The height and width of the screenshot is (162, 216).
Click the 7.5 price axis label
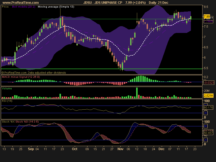point(206,26)
